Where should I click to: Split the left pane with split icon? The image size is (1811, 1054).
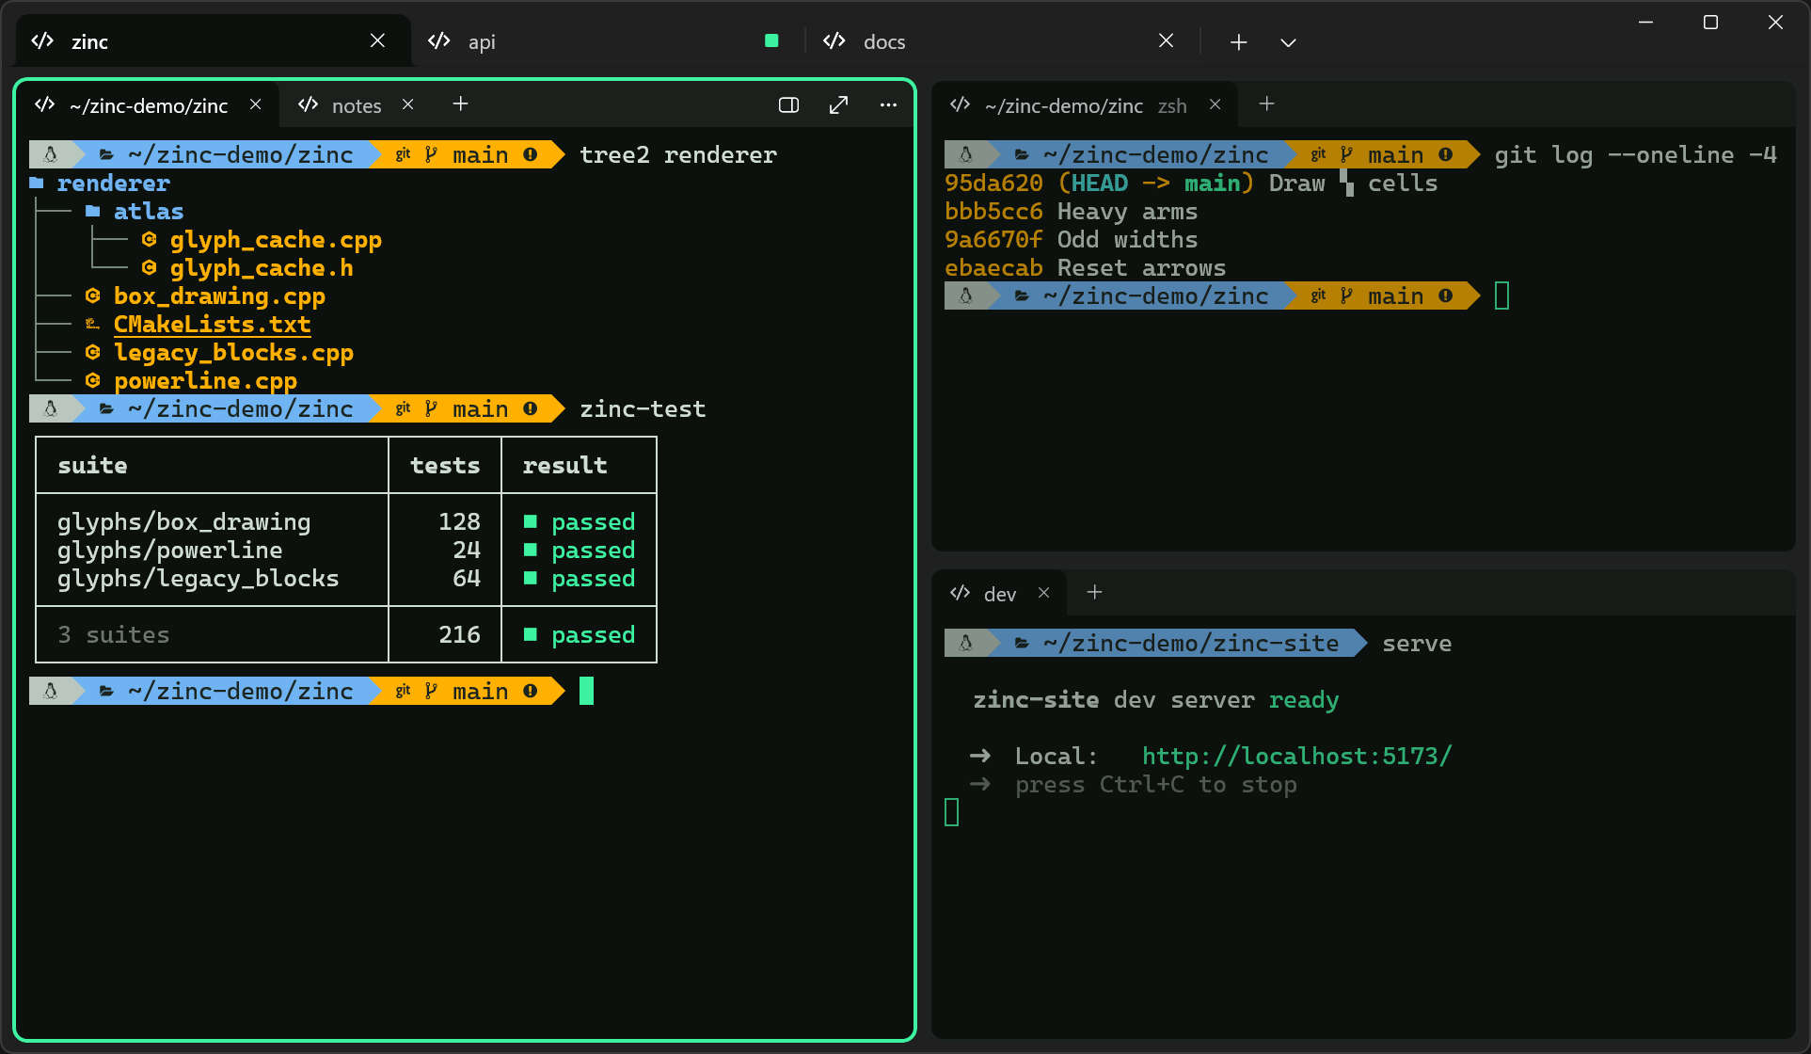(788, 105)
